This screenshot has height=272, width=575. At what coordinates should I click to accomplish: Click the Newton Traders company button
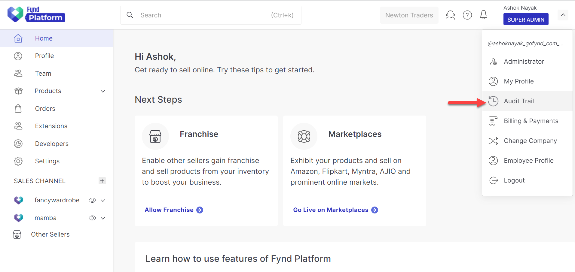409,15
